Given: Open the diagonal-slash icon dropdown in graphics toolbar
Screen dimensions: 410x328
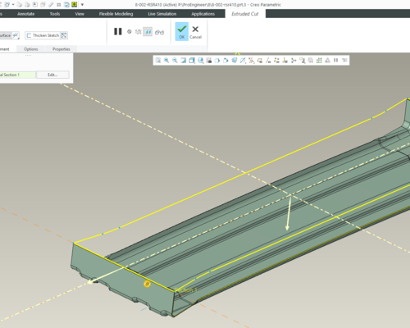Looking at the screenshot, I should tap(243, 61).
